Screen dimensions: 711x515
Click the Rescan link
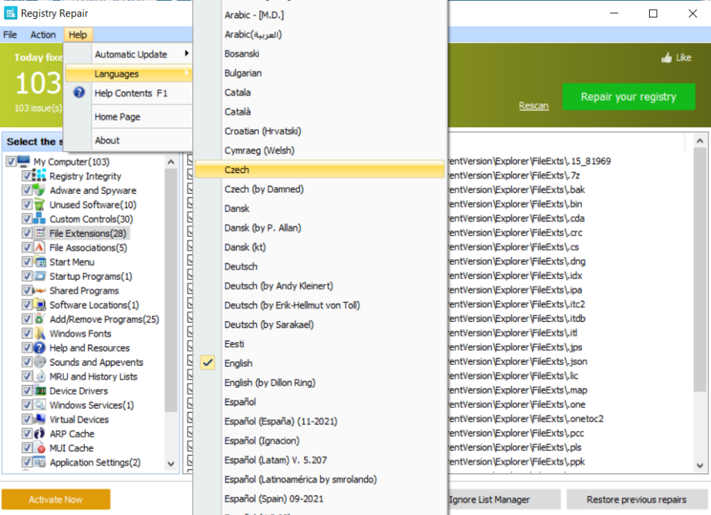click(534, 106)
